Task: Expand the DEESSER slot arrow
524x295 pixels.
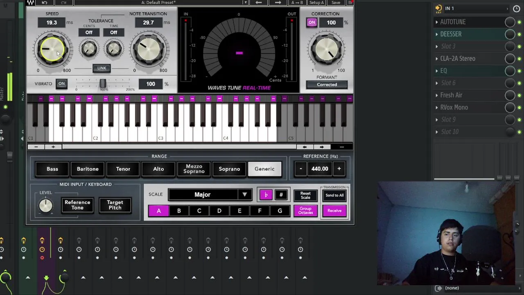Action: click(x=437, y=34)
